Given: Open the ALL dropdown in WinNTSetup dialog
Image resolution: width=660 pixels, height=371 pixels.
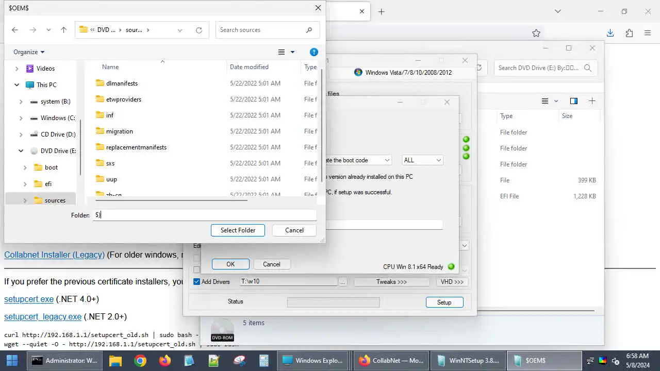Looking at the screenshot, I should pyautogui.click(x=422, y=160).
